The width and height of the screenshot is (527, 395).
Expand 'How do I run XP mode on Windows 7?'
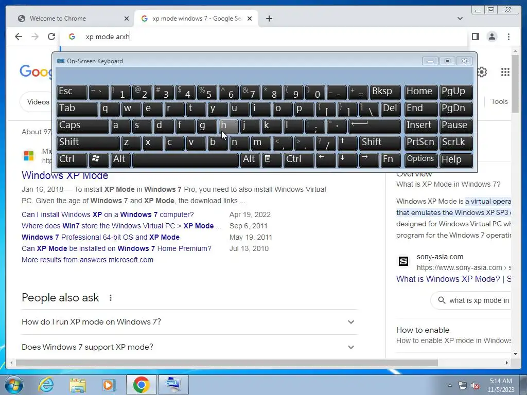click(x=189, y=322)
